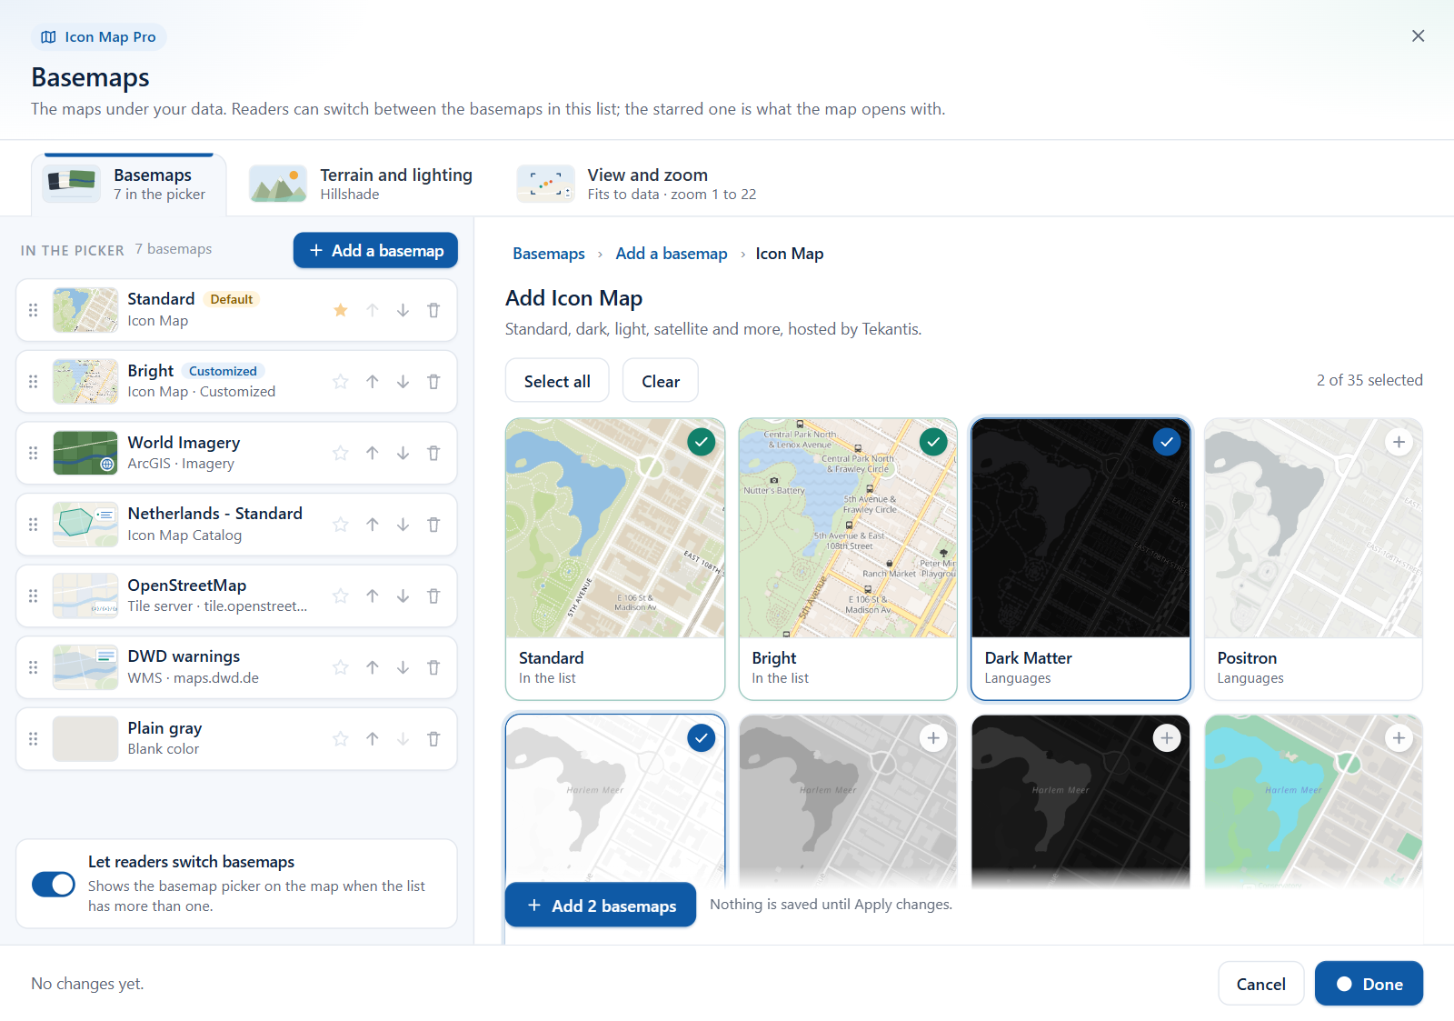This screenshot has width=1454, height=1021.
Task: Delete the Standard basemap
Action: (433, 310)
